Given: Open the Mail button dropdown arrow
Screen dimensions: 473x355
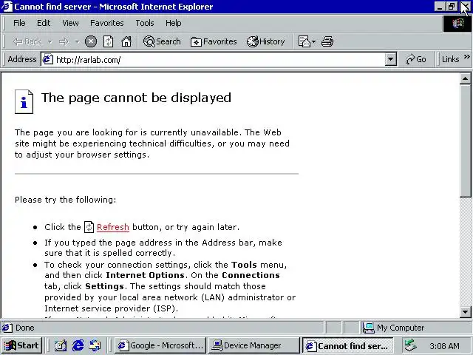Looking at the screenshot, I should (313, 41).
